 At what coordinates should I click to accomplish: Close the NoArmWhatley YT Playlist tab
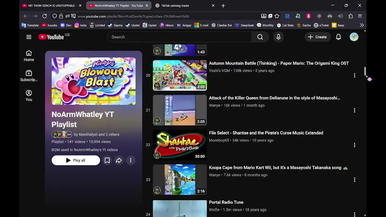(147, 5)
